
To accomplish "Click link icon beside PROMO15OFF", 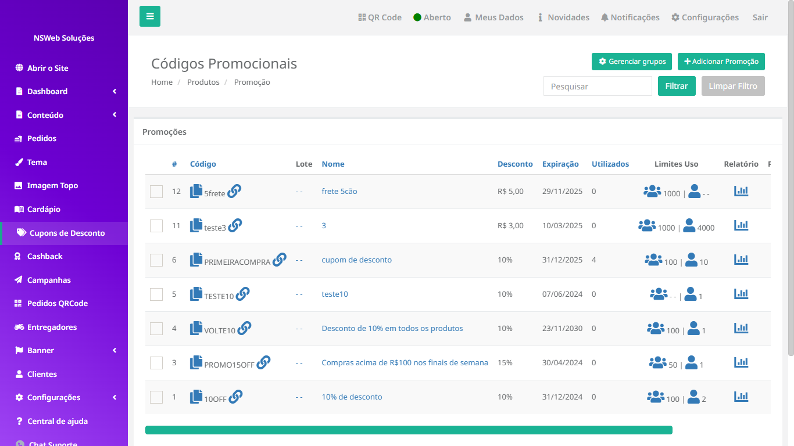I will (x=263, y=362).
